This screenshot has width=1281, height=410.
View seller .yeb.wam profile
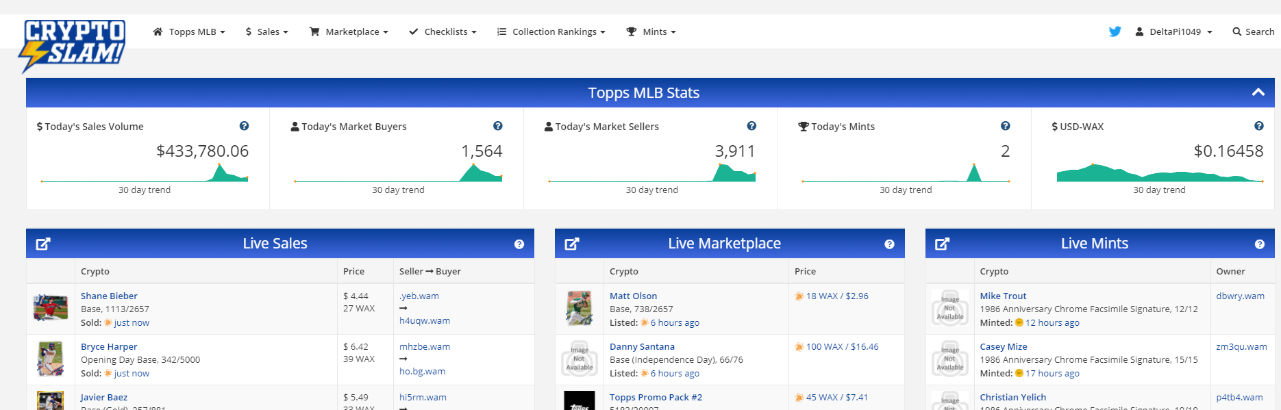(x=419, y=296)
